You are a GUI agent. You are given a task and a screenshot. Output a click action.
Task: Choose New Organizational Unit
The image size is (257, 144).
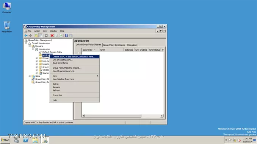[74, 71]
